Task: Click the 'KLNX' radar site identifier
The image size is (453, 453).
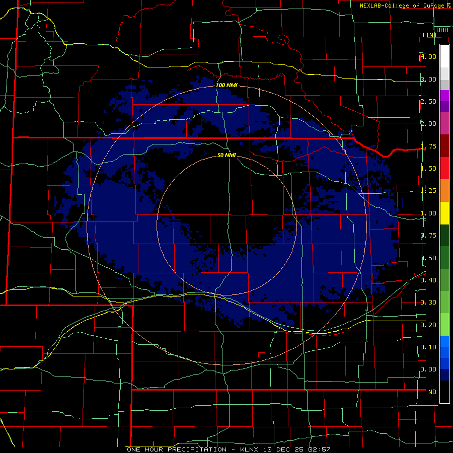Action: [x=250, y=449]
